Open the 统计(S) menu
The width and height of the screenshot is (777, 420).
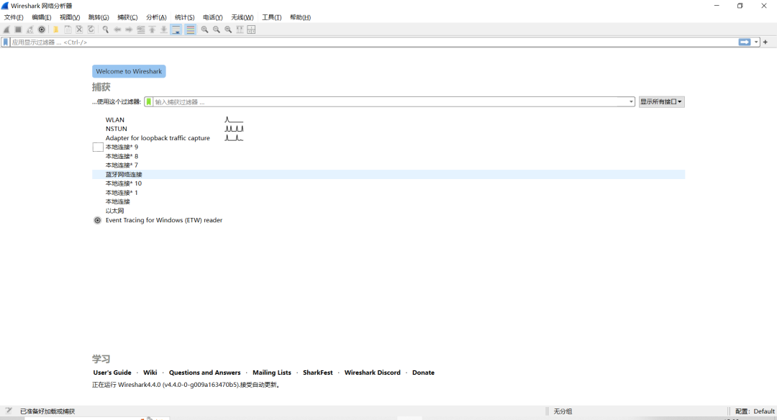click(x=184, y=17)
